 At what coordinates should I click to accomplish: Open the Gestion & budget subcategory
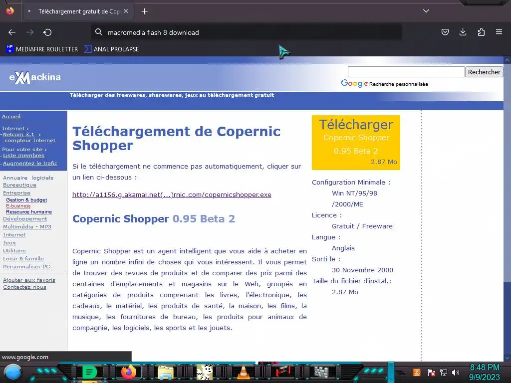pyautogui.click(x=26, y=200)
